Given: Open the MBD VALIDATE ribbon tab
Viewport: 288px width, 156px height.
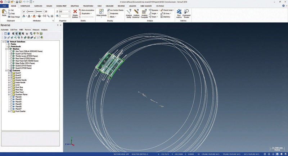Looking at the screenshot, I should tap(146, 6).
